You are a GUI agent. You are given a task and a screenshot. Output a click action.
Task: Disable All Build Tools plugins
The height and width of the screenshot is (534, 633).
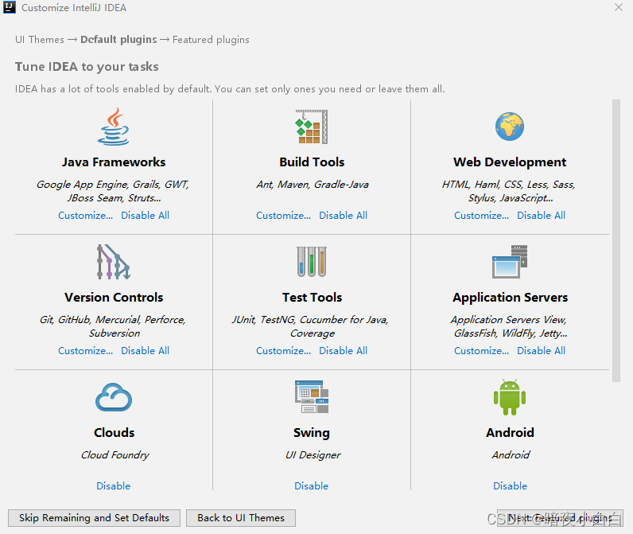click(x=344, y=216)
